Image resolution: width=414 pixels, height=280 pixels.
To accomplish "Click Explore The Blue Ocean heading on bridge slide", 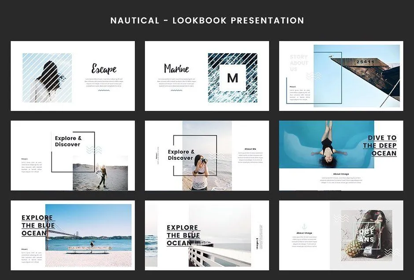I will point(38,225).
